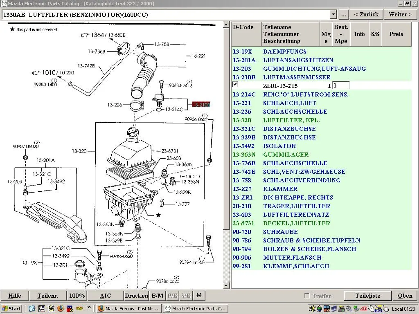Switch to Mazda Forums taskbar window
Screen dimensions: 419x314
coord(128,309)
